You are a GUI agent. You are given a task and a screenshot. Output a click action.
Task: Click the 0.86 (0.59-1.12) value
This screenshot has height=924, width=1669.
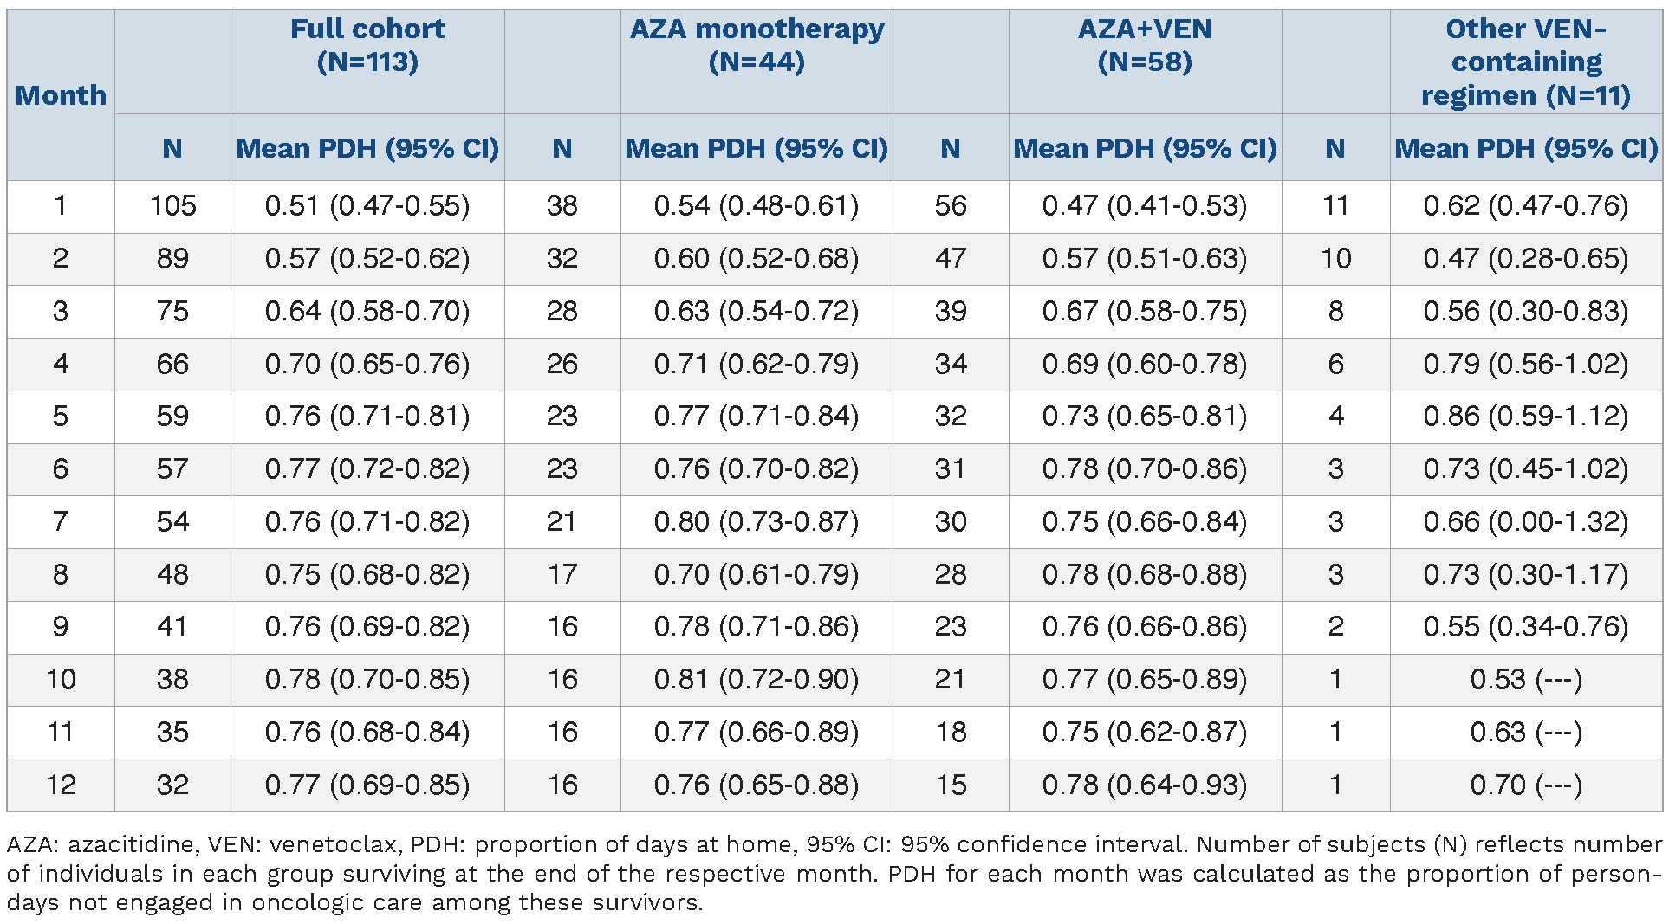1526,417
